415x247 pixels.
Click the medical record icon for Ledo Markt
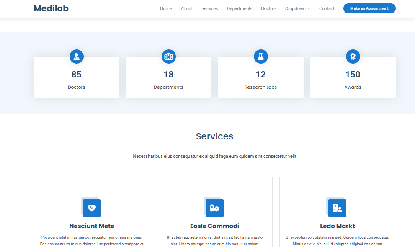(337, 208)
